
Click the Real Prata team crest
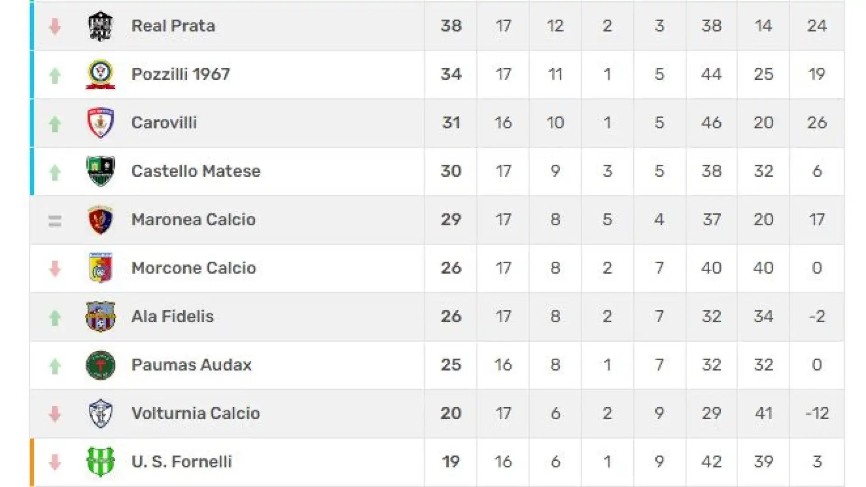click(100, 26)
